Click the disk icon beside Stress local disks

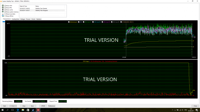point(3,14)
